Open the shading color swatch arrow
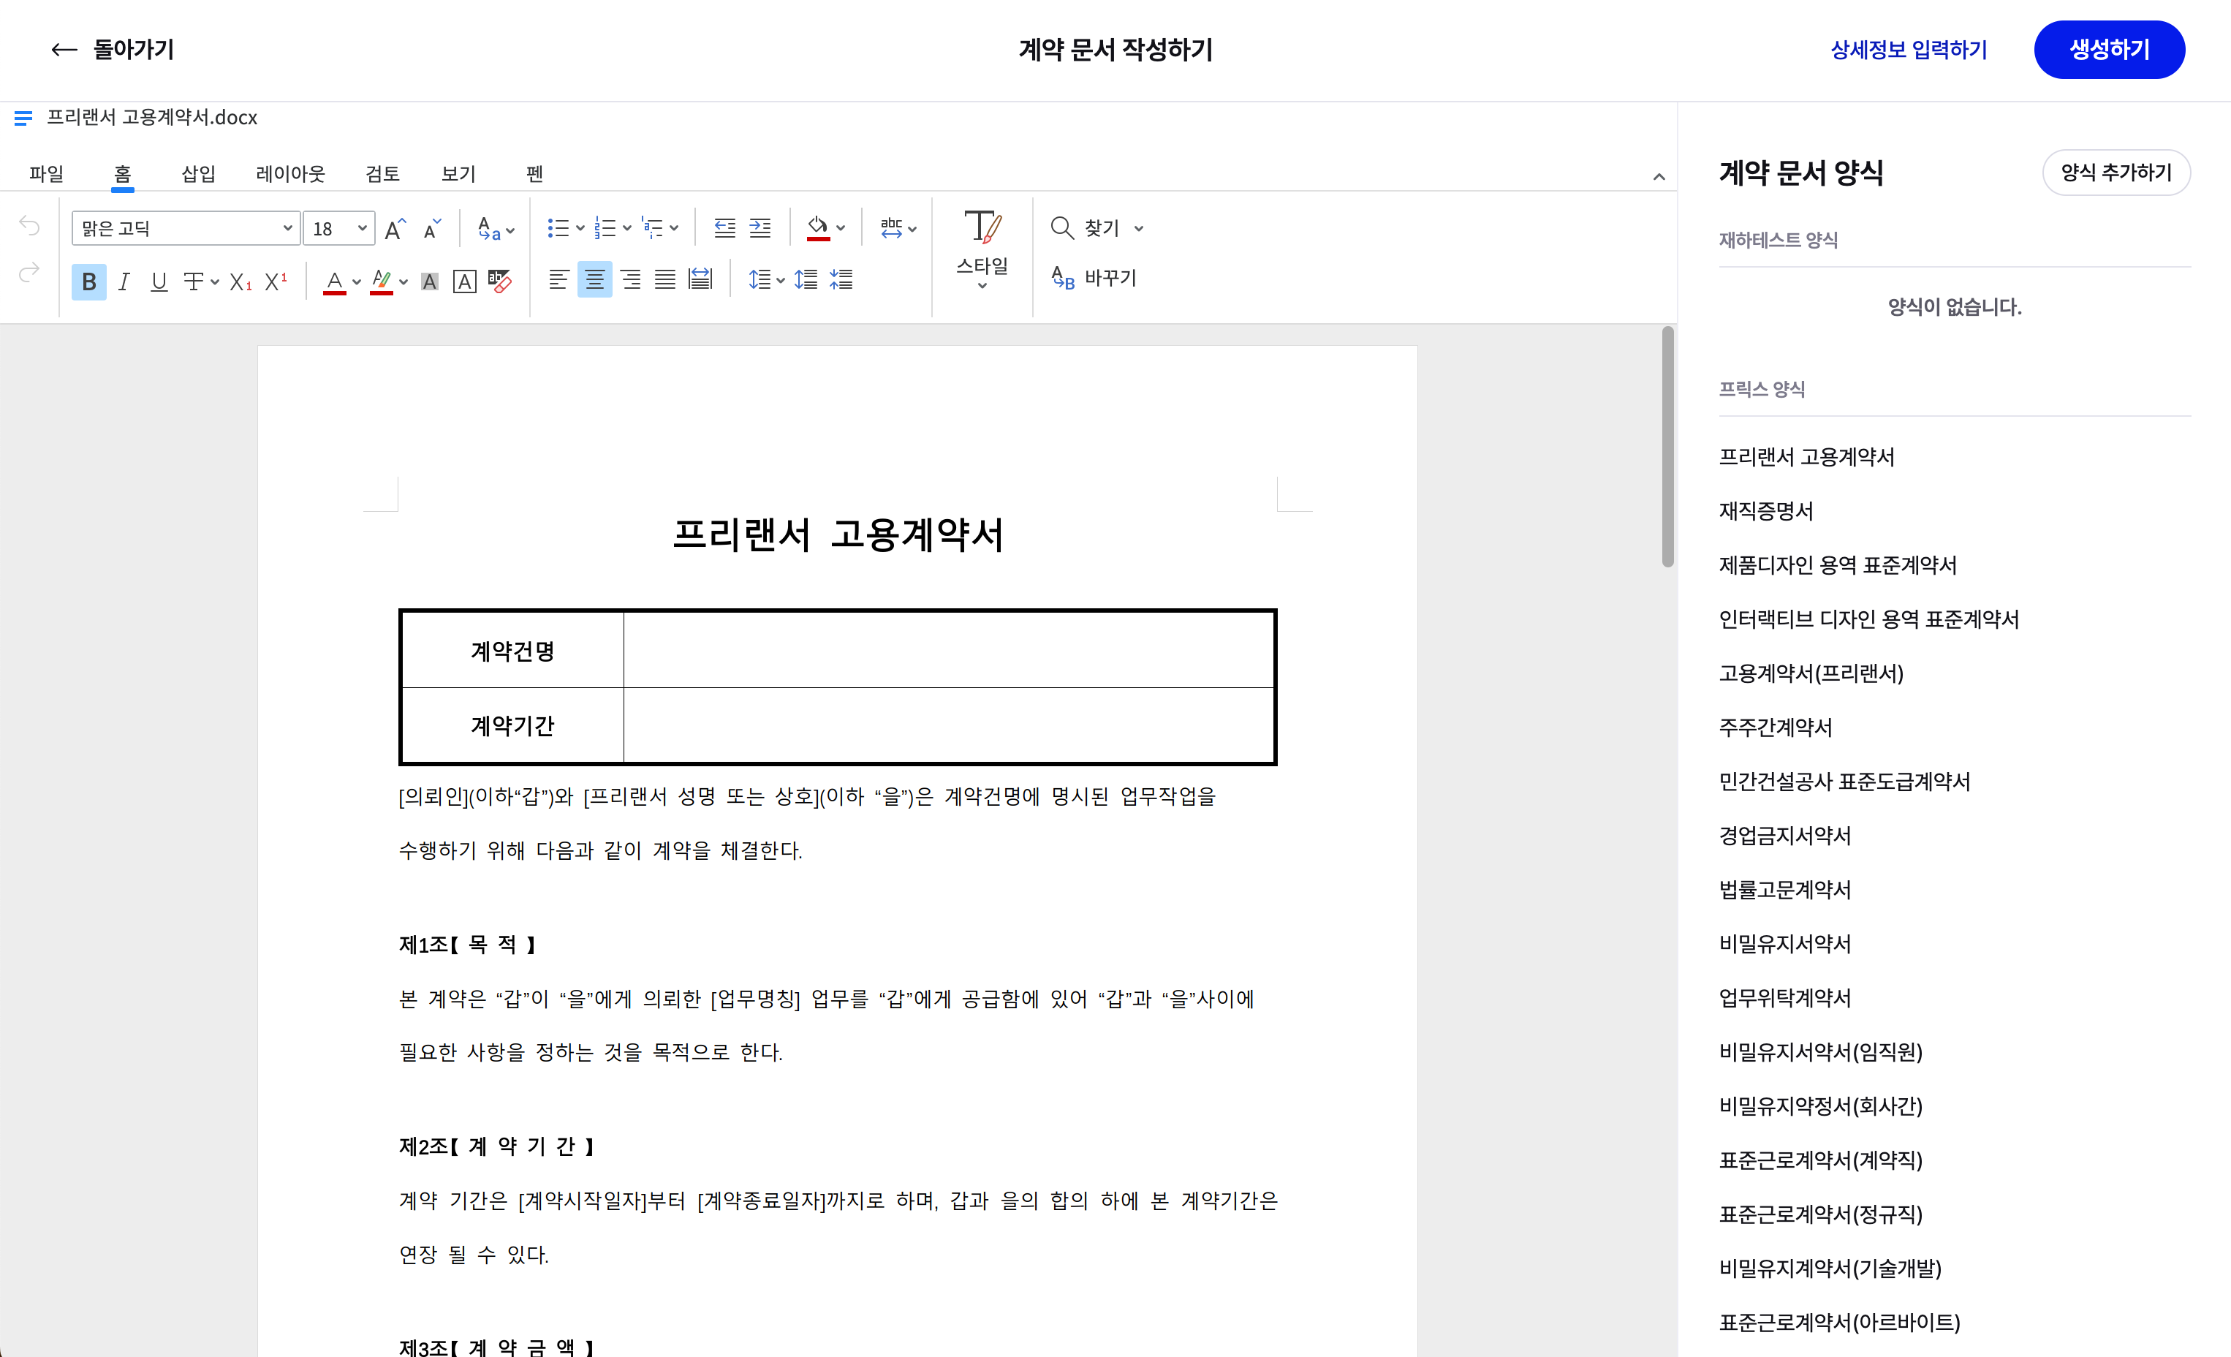 (840, 228)
